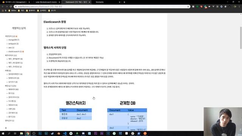Select the Elasticsearch blog post tab

pos(76,2)
